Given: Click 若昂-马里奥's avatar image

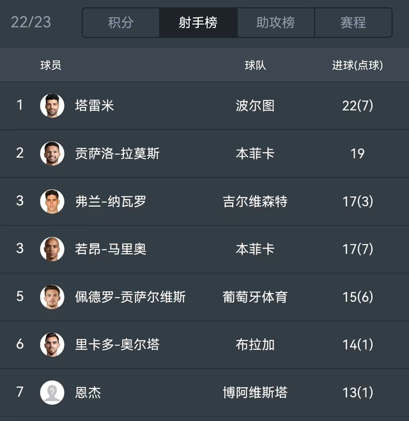Looking at the screenshot, I should (x=52, y=249).
